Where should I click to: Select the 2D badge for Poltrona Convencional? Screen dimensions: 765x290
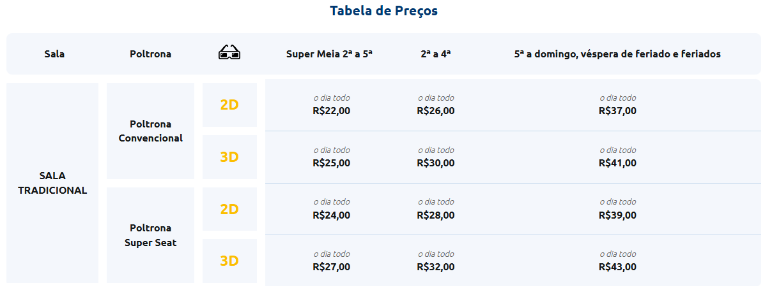229,105
